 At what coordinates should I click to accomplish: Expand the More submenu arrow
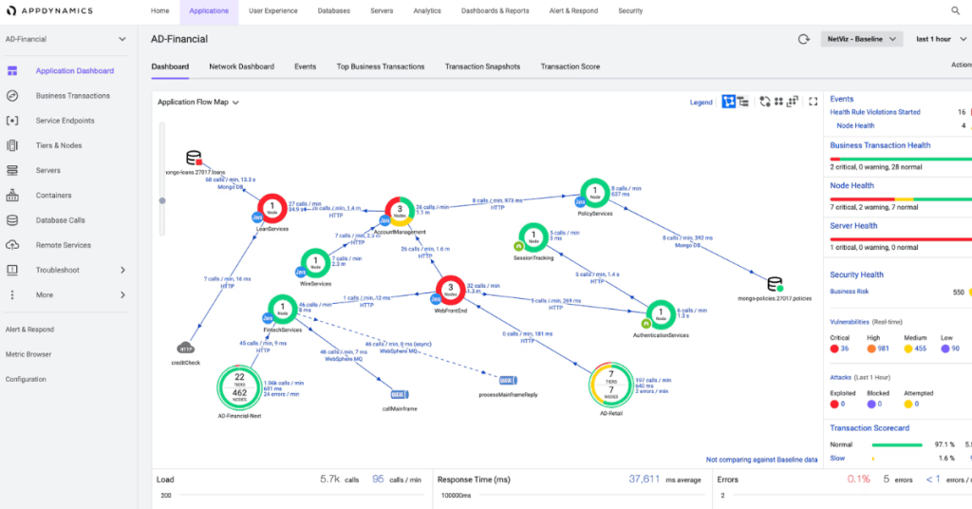tap(122, 295)
